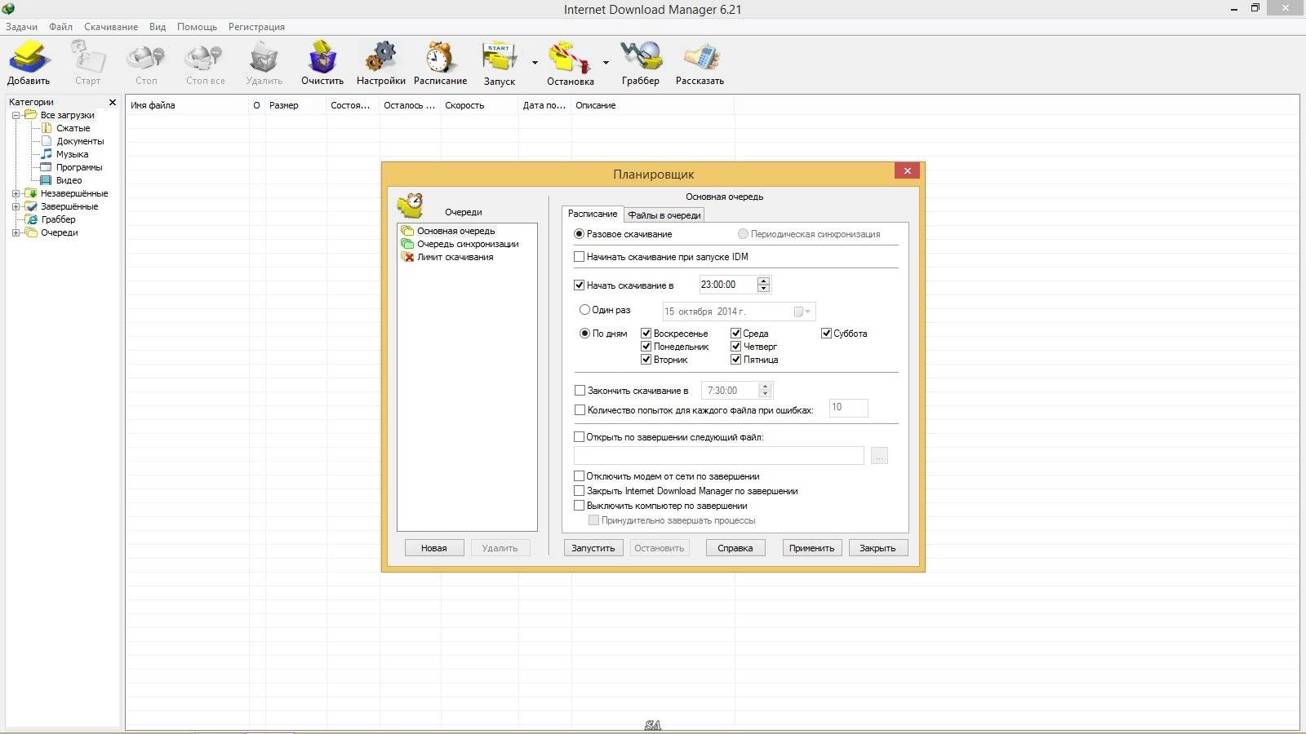This screenshot has height=734, width=1306.
Task: Close the Планировщик dialog with red X
Action: 907,170
